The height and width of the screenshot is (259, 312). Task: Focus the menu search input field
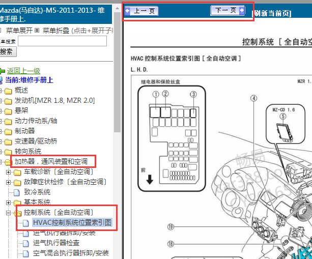click(62, 41)
